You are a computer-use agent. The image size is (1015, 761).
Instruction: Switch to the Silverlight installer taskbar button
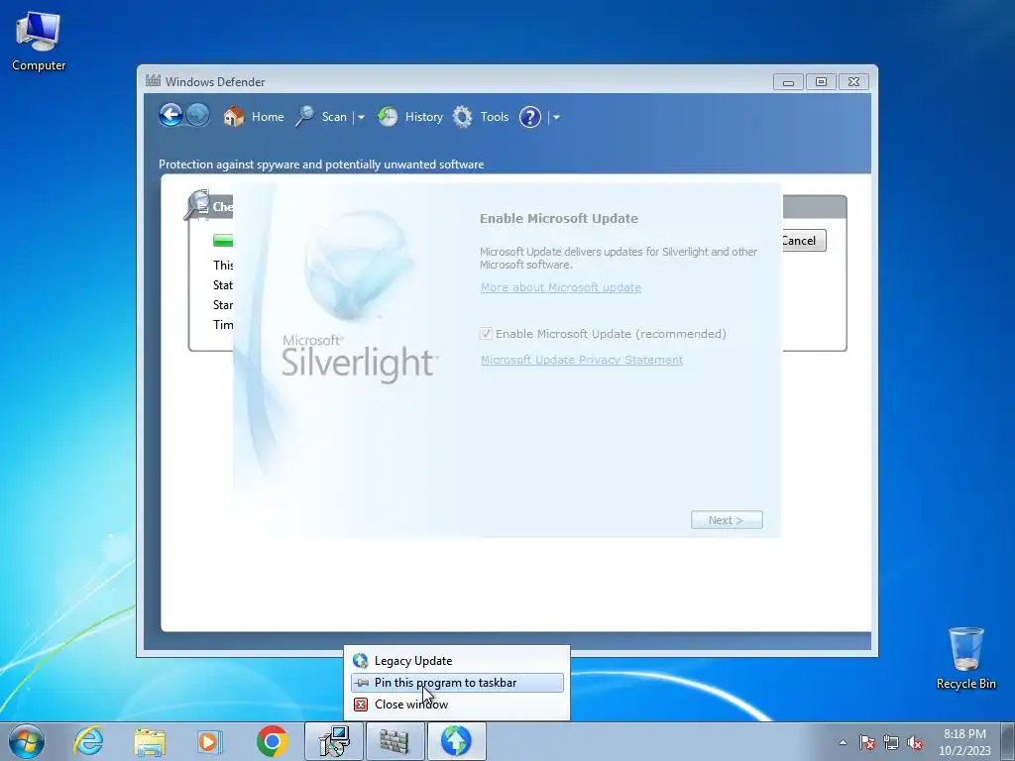pyautogui.click(x=334, y=741)
